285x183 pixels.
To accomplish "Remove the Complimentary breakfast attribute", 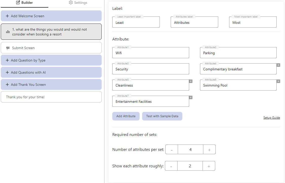I will [278, 65].
